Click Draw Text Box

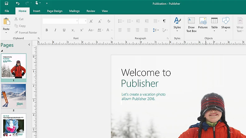[x=191, y=25]
